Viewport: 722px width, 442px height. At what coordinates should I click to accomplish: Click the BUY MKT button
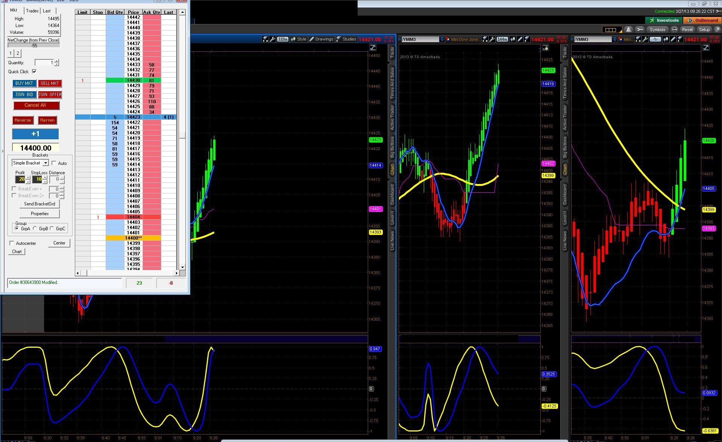(24, 83)
